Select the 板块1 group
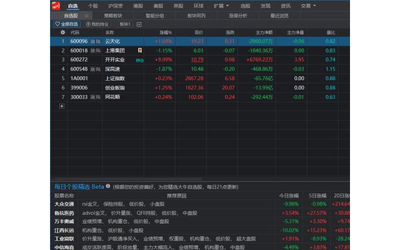Screen dimensions: 400x250 (125, 24)
